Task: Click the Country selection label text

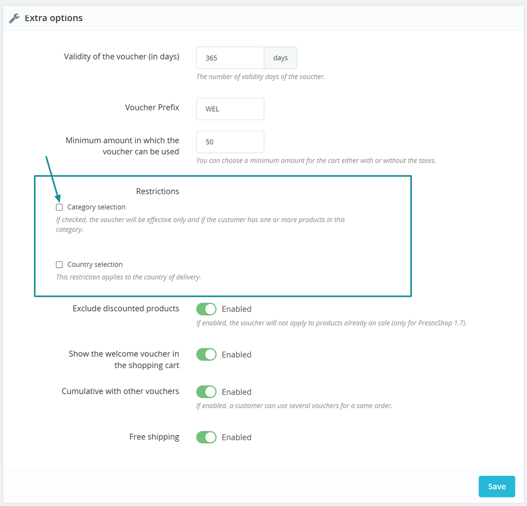Action: pos(95,265)
